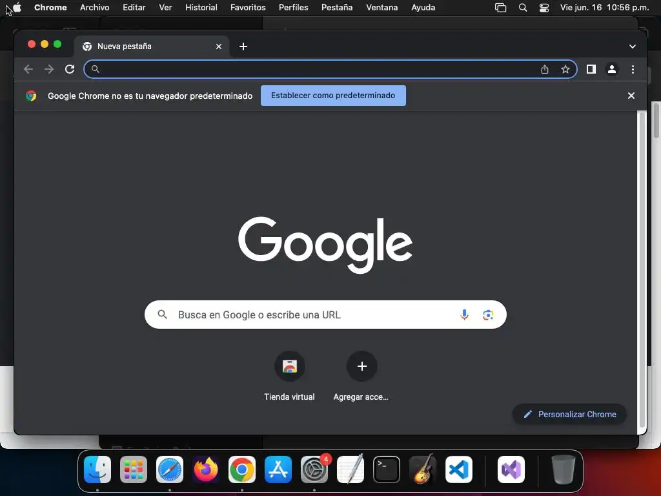Screen dimensions: 661x496
Task: Select the Nueva pestaña tab
Action: coord(152,46)
